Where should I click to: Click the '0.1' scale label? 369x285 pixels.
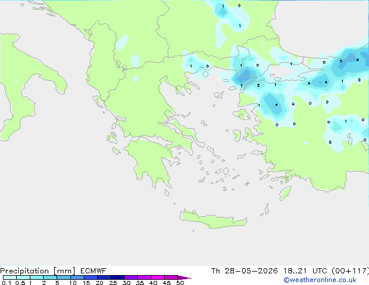click(6, 283)
